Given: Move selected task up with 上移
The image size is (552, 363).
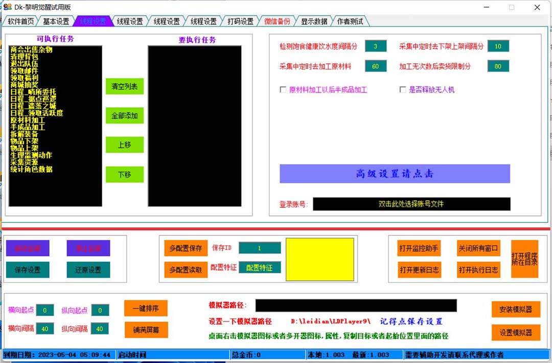Looking at the screenshot, I should pos(125,145).
